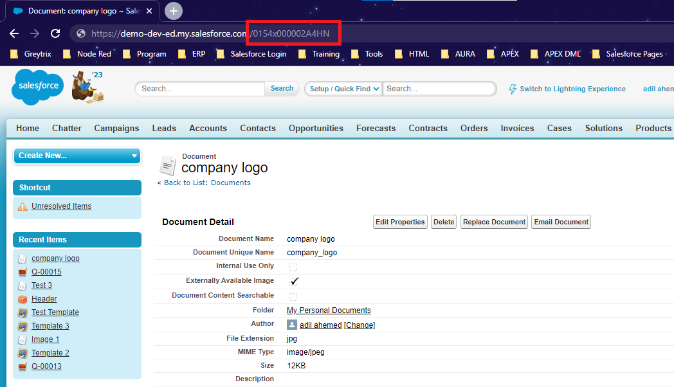This screenshot has height=387, width=674.
Task: Click the Program bookmark folder icon
Action: pyautogui.click(x=126, y=54)
